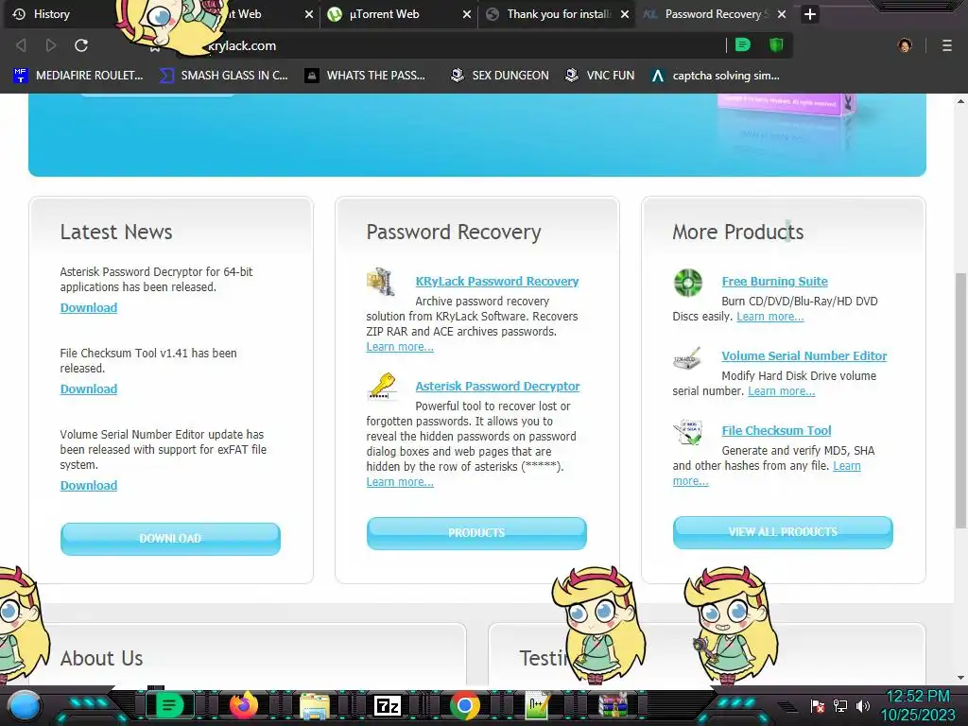Viewport: 968px width, 726px height.
Task: Click Learn more under Asterisk Password Decryptor
Action: click(400, 481)
